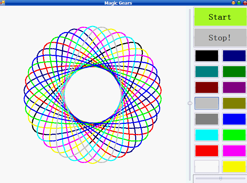247x183 pixels.
Task: Choose the dark green color swatch
Action: [234, 72]
